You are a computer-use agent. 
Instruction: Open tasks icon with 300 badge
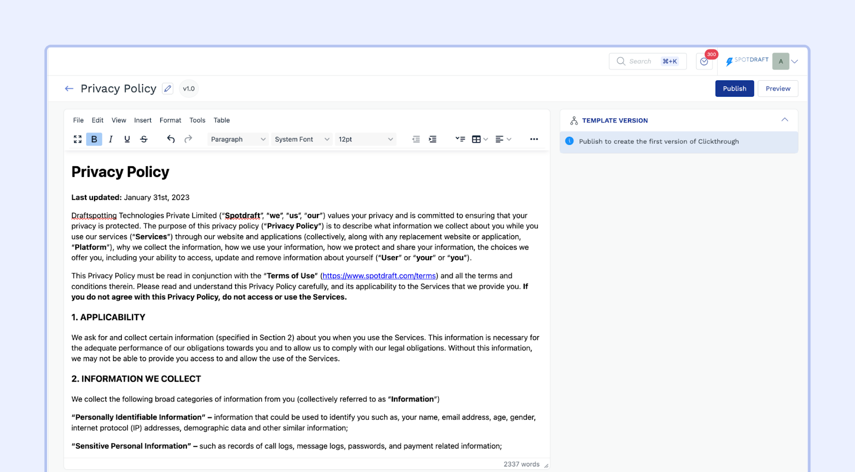tap(704, 61)
